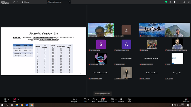Click the Fandi Hutama P... participant tile
Image resolution: width=191 pixels, height=107 pixels.
[x=101, y=73]
